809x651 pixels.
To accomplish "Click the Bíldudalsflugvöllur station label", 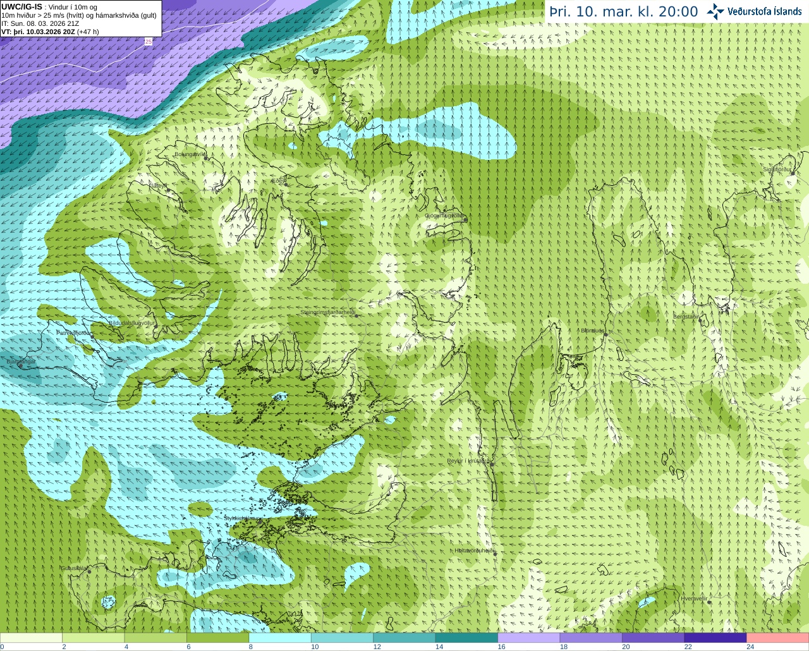I will click(x=131, y=323).
